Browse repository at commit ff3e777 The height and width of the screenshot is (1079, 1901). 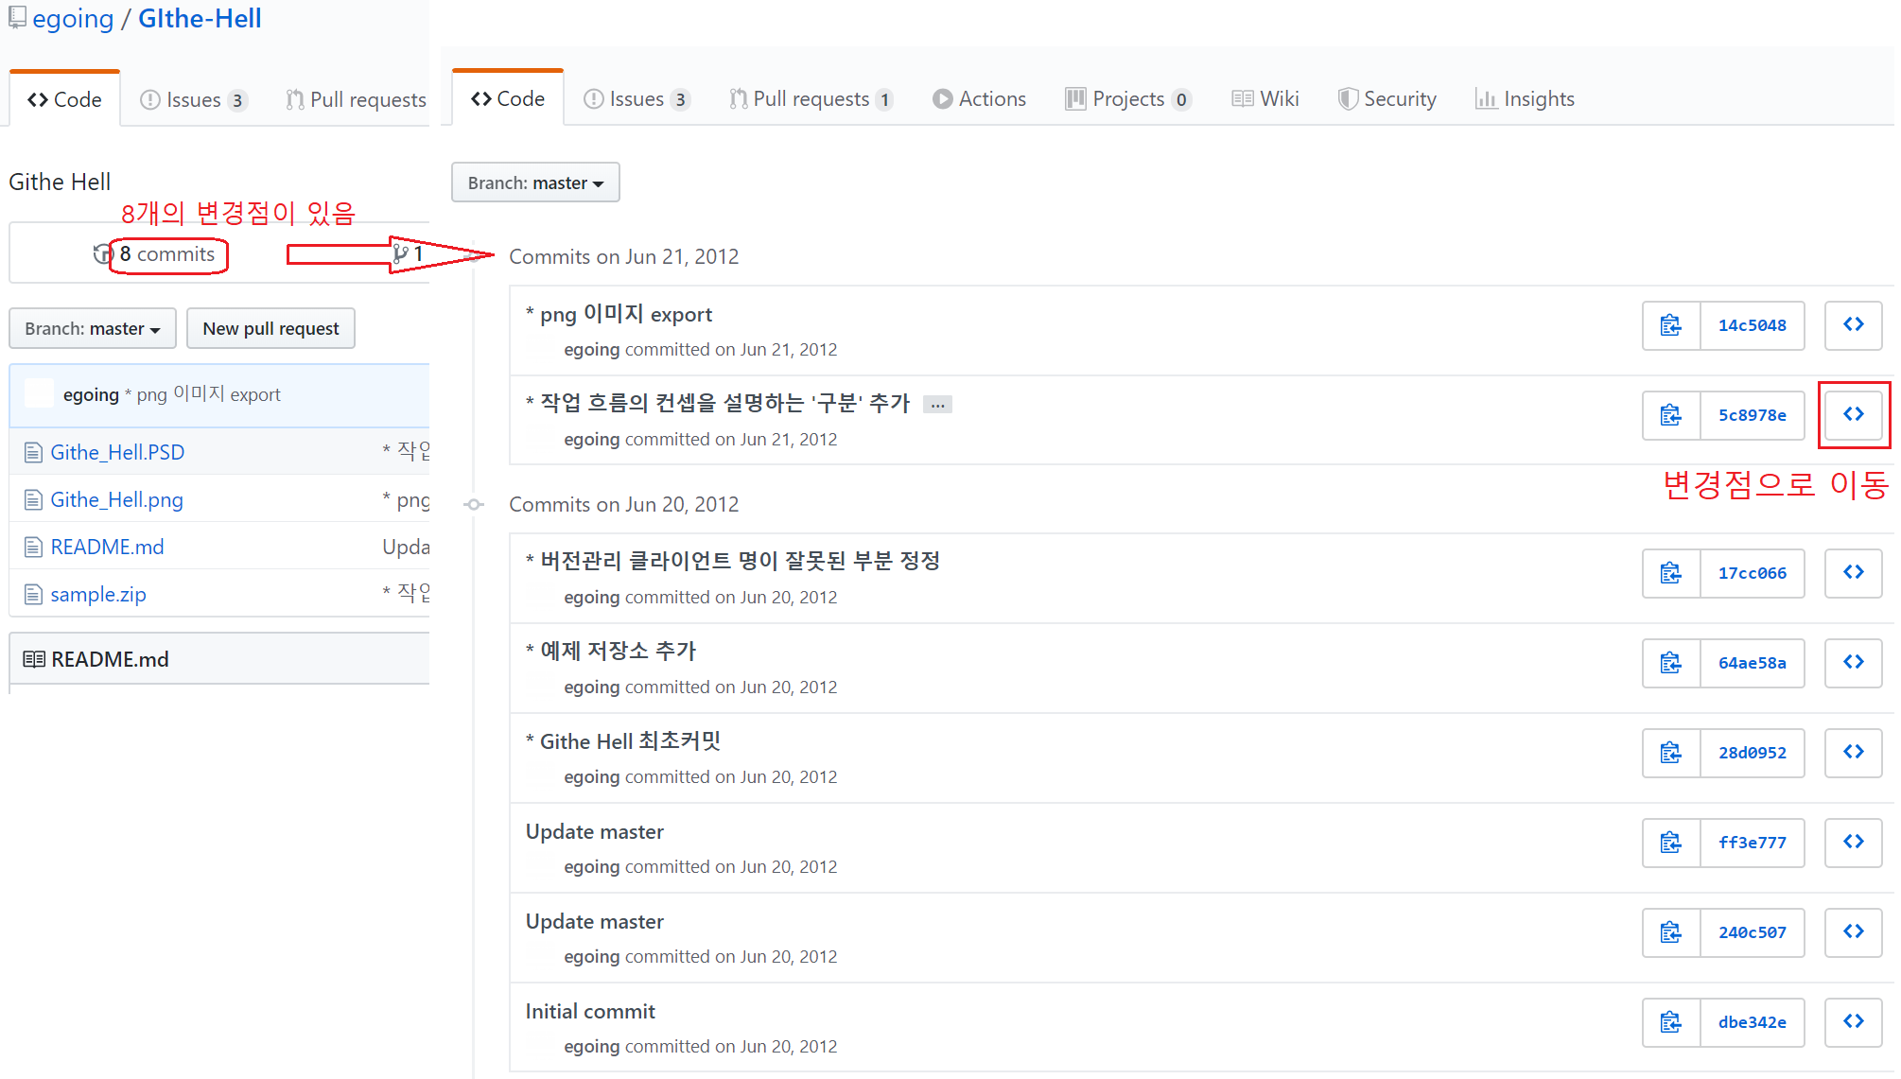1853,843
